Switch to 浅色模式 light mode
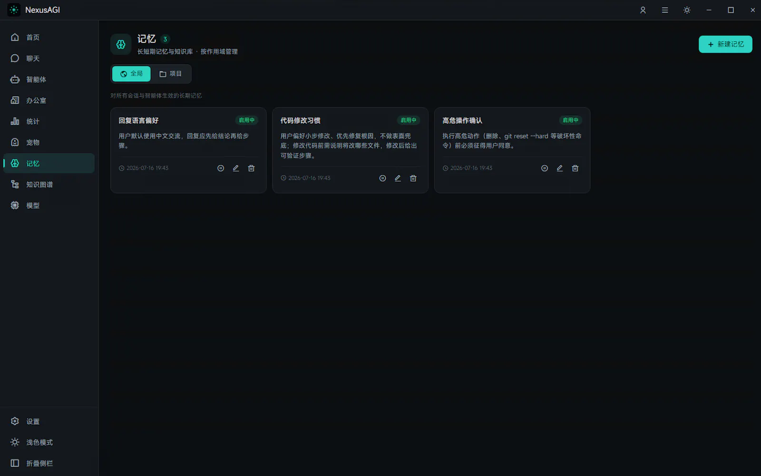Image resolution: width=761 pixels, height=476 pixels. click(x=49, y=442)
